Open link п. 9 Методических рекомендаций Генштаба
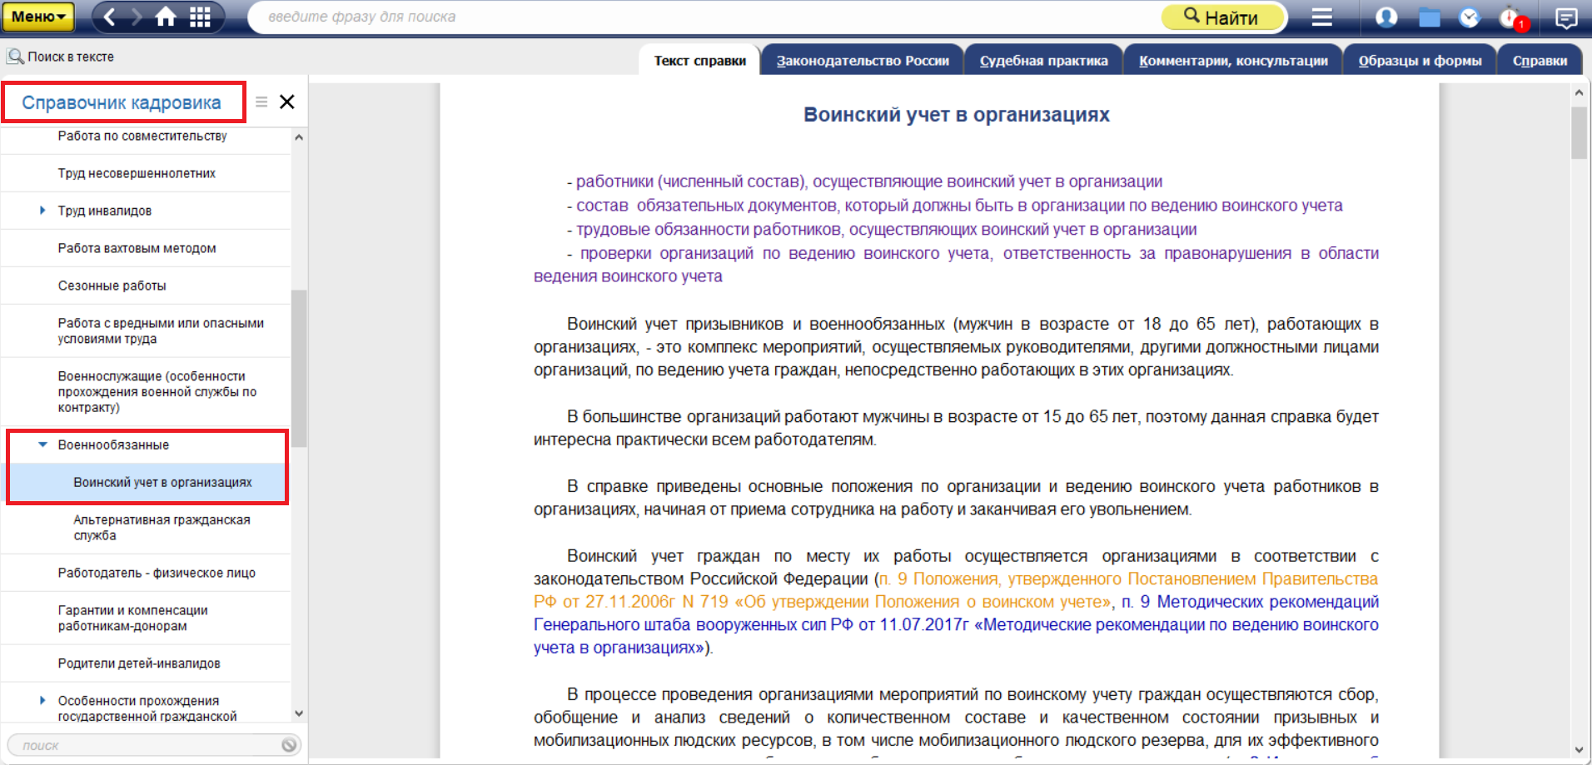1592x765 pixels. coord(956,624)
